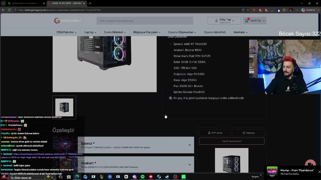Expand the Laptop menu
Viewport: 321px width, 180px height.
(x=90, y=32)
